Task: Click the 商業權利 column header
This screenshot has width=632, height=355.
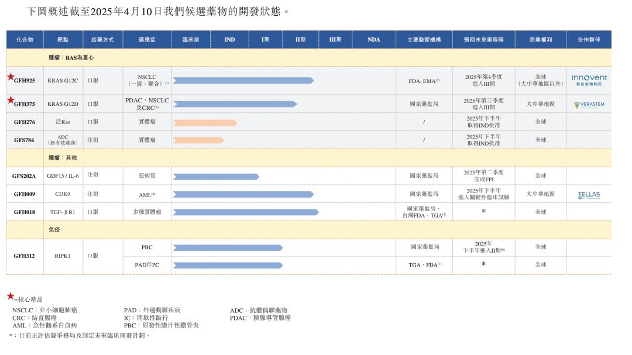Action: pyautogui.click(x=541, y=40)
